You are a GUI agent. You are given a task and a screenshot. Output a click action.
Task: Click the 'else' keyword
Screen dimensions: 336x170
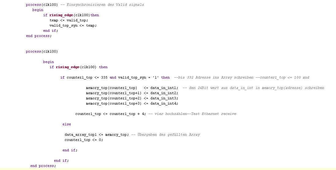(x=67, y=124)
